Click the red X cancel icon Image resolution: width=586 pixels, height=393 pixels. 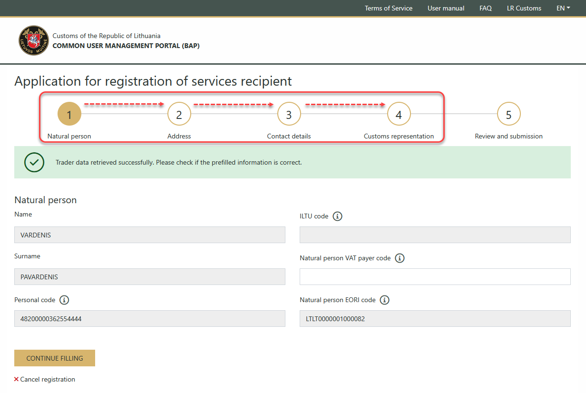(x=17, y=379)
